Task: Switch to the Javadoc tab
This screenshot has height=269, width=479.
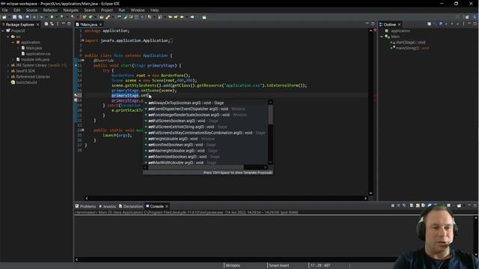Action: click(x=108, y=206)
